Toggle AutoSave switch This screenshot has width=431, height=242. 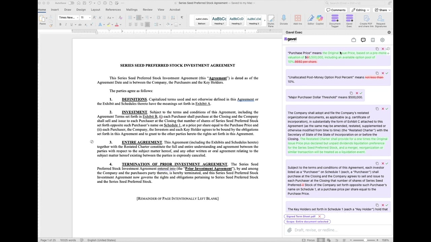pyautogui.click(x=71, y=3)
